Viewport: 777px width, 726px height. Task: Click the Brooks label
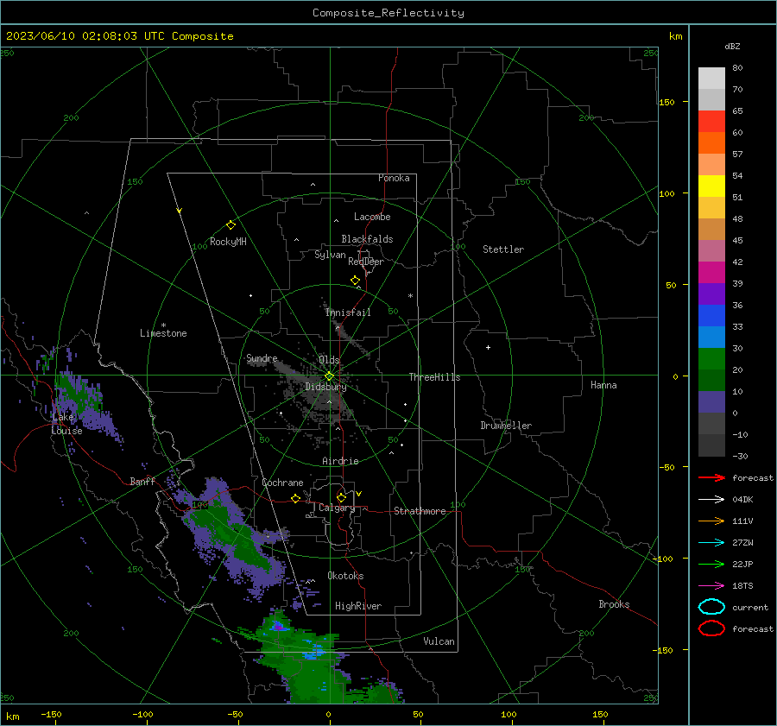(614, 604)
